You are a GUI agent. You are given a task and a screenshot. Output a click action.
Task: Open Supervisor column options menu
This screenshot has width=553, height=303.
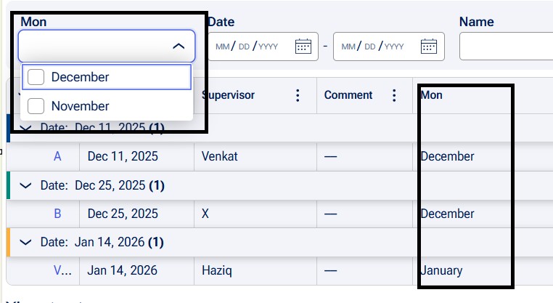pos(298,95)
